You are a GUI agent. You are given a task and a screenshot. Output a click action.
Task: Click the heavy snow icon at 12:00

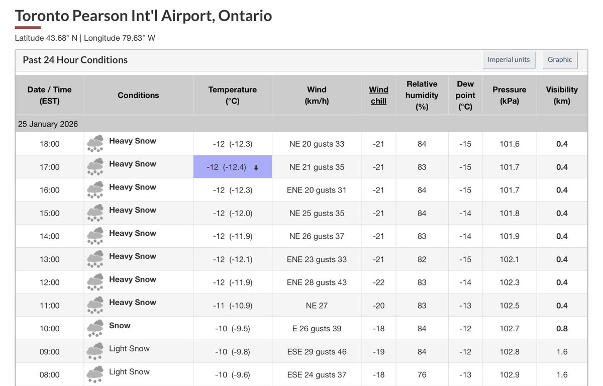[95, 282]
